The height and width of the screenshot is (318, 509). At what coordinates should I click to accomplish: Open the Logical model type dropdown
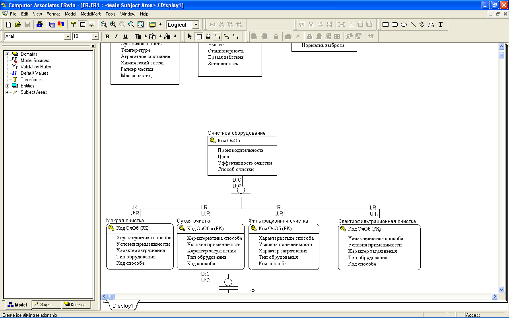[196, 25]
